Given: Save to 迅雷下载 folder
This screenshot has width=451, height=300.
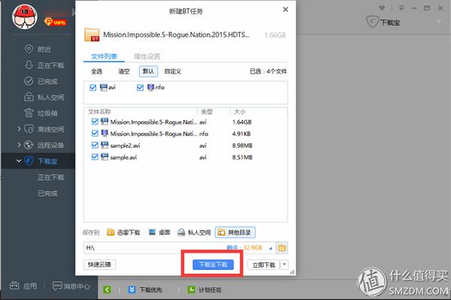Looking at the screenshot, I should point(123,232).
